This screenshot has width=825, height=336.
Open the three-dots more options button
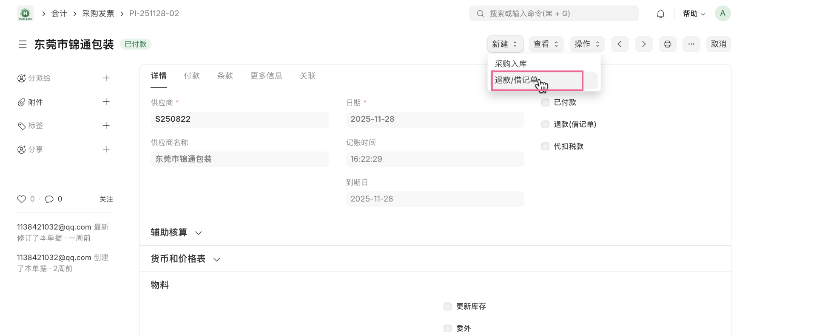pyautogui.click(x=691, y=44)
